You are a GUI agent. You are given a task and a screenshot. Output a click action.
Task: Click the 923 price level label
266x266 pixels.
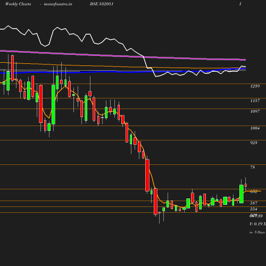(254, 143)
